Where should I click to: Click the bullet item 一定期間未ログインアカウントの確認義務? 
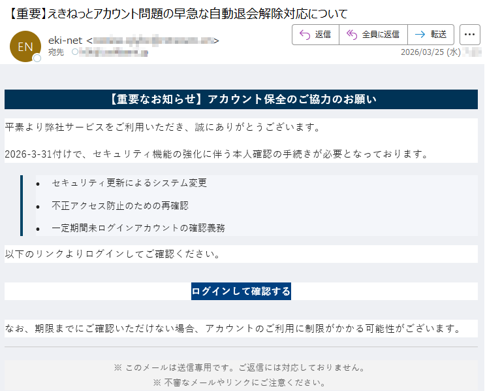tap(138, 228)
